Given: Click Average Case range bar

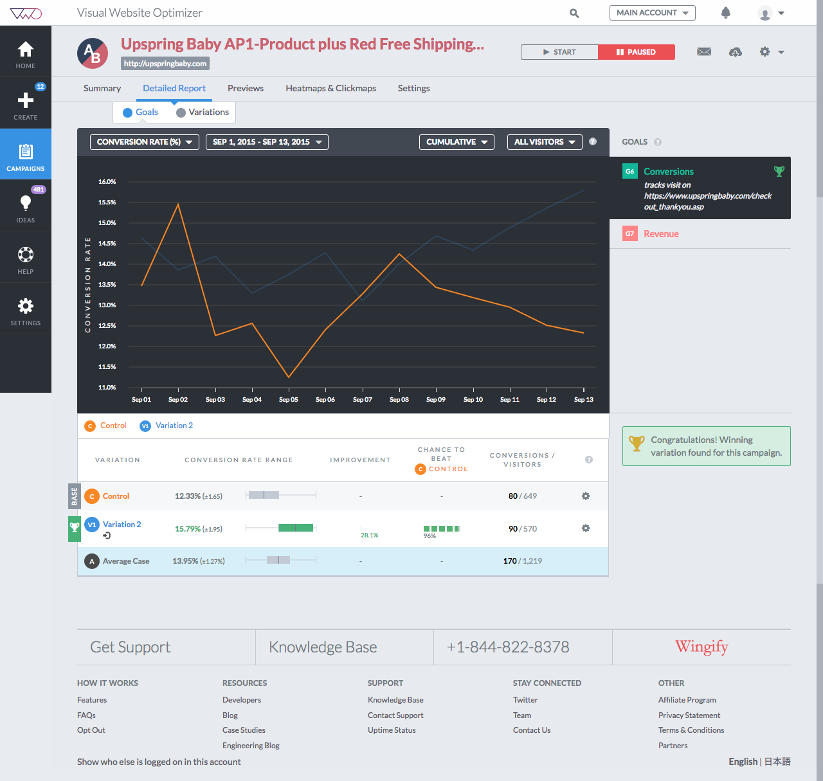Looking at the screenshot, I should (x=281, y=560).
